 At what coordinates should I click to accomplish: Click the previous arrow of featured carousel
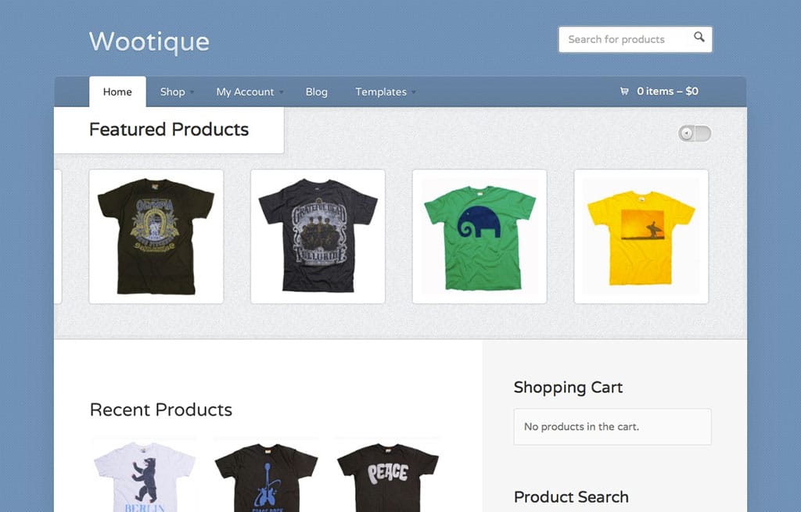coord(687,134)
